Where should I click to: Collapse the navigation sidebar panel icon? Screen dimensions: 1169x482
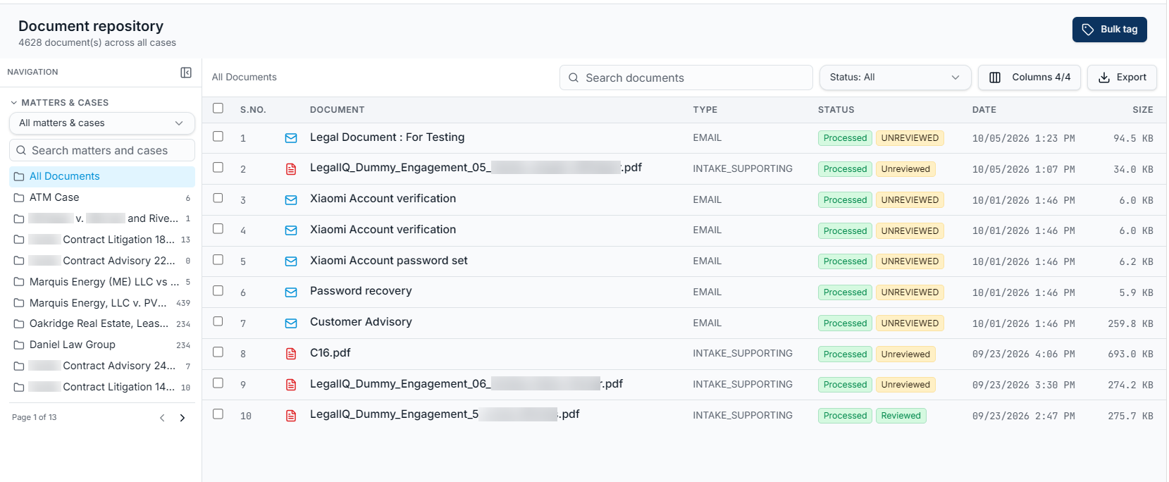[x=186, y=73]
